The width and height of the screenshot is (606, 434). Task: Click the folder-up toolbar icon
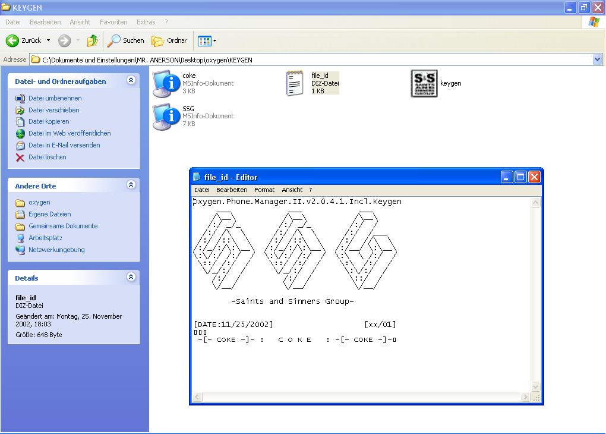(92, 40)
